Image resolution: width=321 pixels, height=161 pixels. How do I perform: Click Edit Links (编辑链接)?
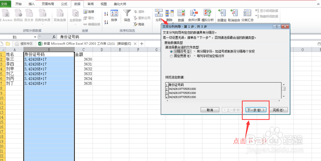pyautogui.click(x=91, y=24)
